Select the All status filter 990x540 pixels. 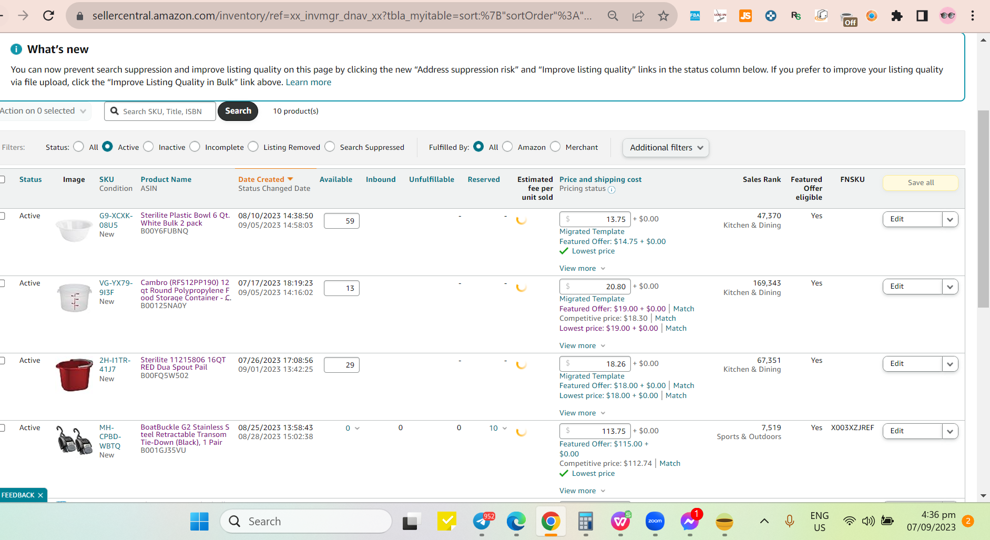coord(78,147)
